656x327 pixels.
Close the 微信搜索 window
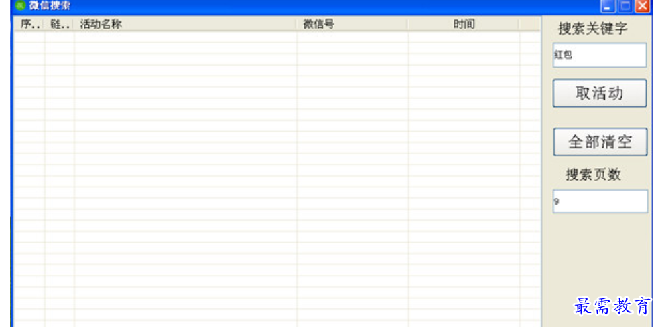pos(641,6)
